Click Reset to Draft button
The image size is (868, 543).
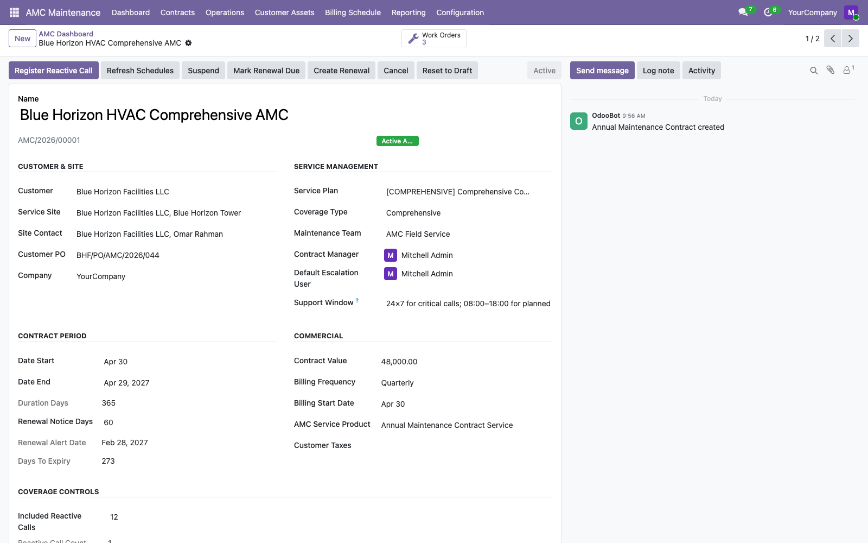tap(447, 71)
